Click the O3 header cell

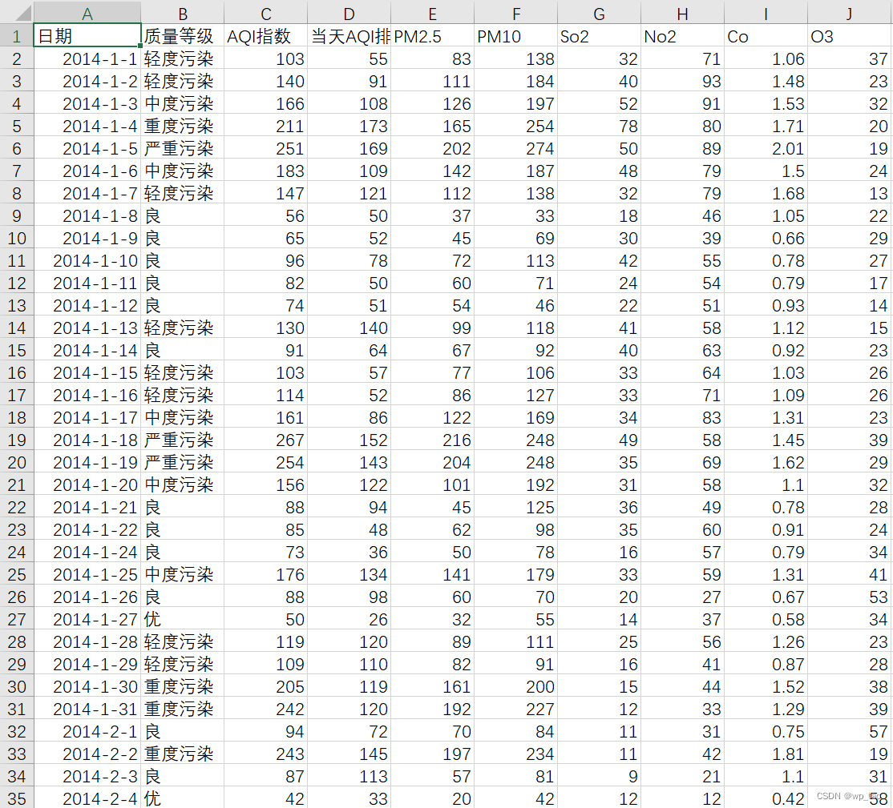[x=850, y=36]
